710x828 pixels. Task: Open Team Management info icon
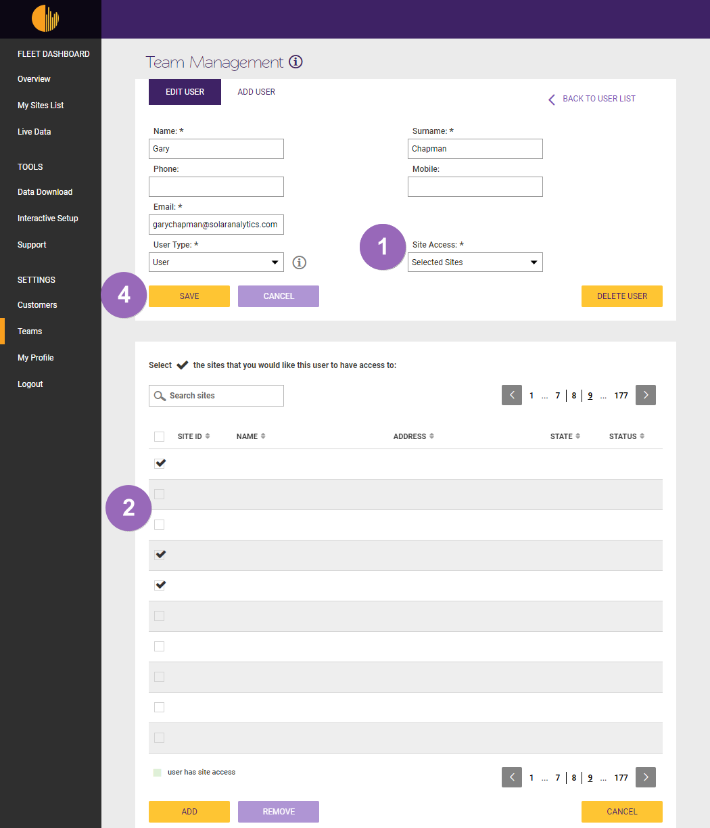pos(295,62)
